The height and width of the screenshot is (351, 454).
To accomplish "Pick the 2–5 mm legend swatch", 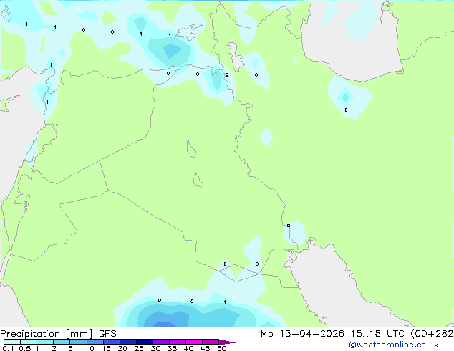I will (62, 342).
